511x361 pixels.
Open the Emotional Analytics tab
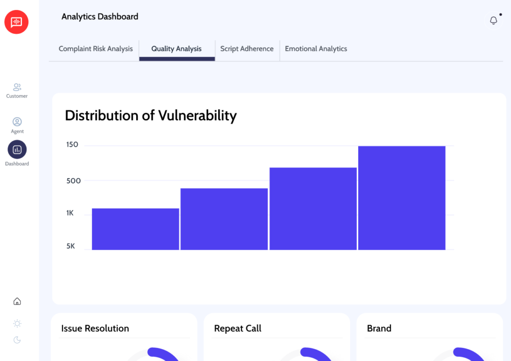coord(316,49)
